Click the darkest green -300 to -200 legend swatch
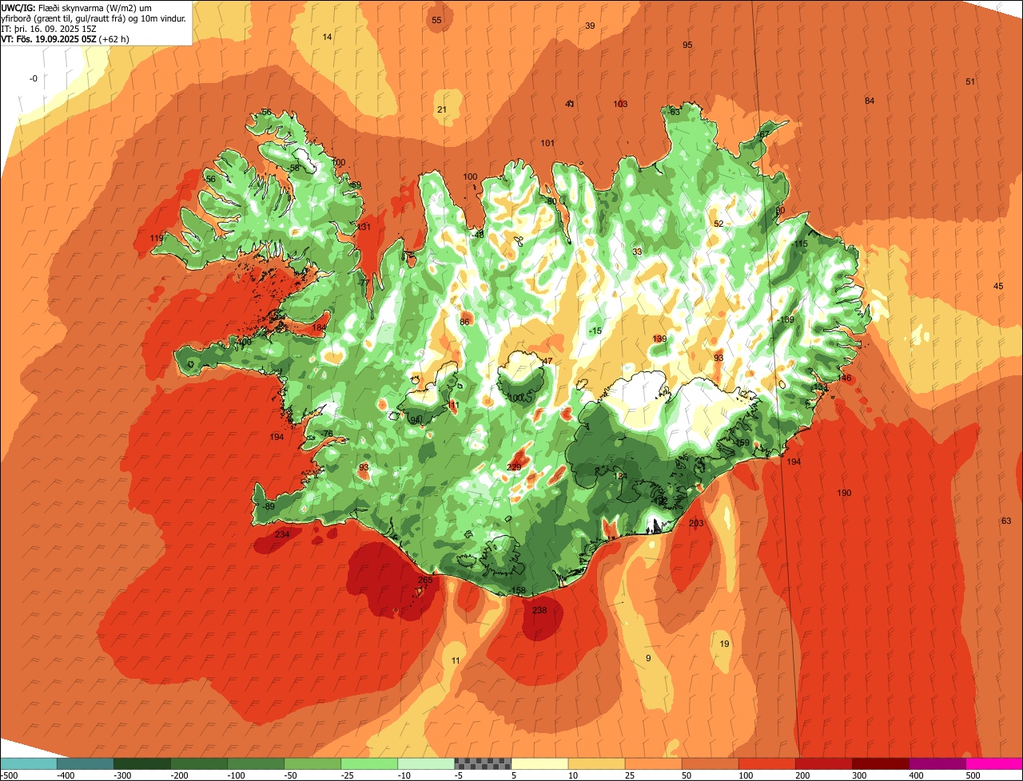Image resolution: width=1023 pixels, height=781 pixels. (142, 763)
